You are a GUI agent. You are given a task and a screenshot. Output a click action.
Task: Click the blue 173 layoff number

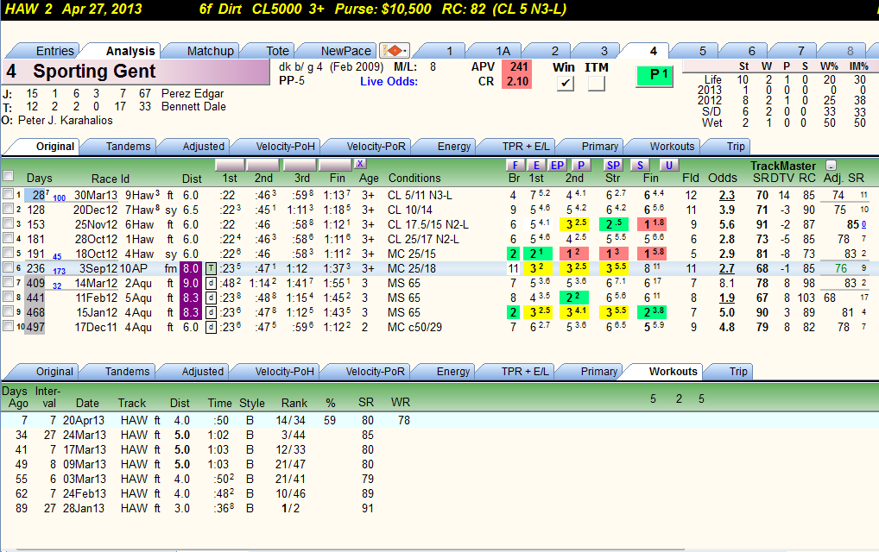pyautogui.click(x=59, y=272)
